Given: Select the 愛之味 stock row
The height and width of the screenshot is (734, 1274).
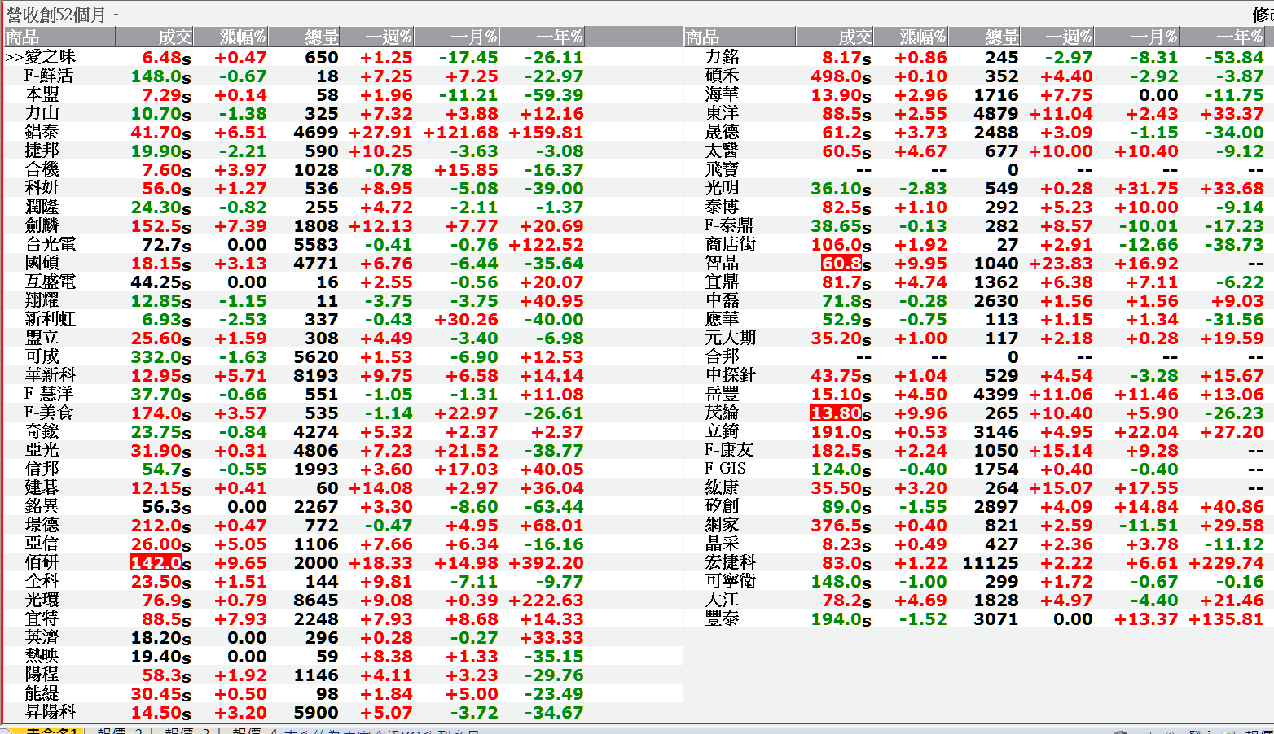Looking at the screenshot, I should [50, 57].
